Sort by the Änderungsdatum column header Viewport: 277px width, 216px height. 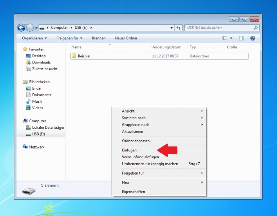tap(167, 47)
